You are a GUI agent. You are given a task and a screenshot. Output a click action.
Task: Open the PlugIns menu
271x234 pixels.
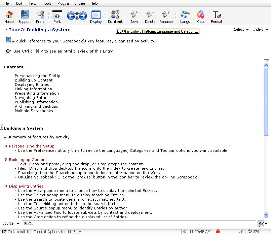64,3
